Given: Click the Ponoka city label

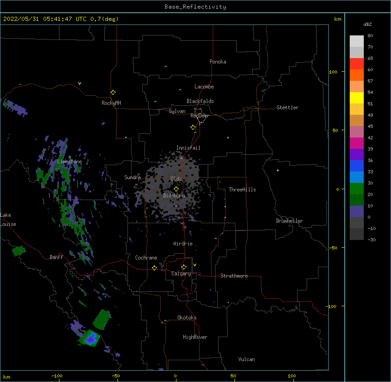Looking at the screenshot, I should click(x=218, y=62).
